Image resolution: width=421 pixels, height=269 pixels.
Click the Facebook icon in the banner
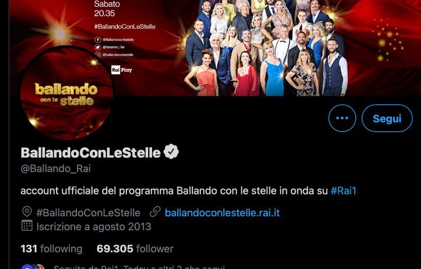98,40
